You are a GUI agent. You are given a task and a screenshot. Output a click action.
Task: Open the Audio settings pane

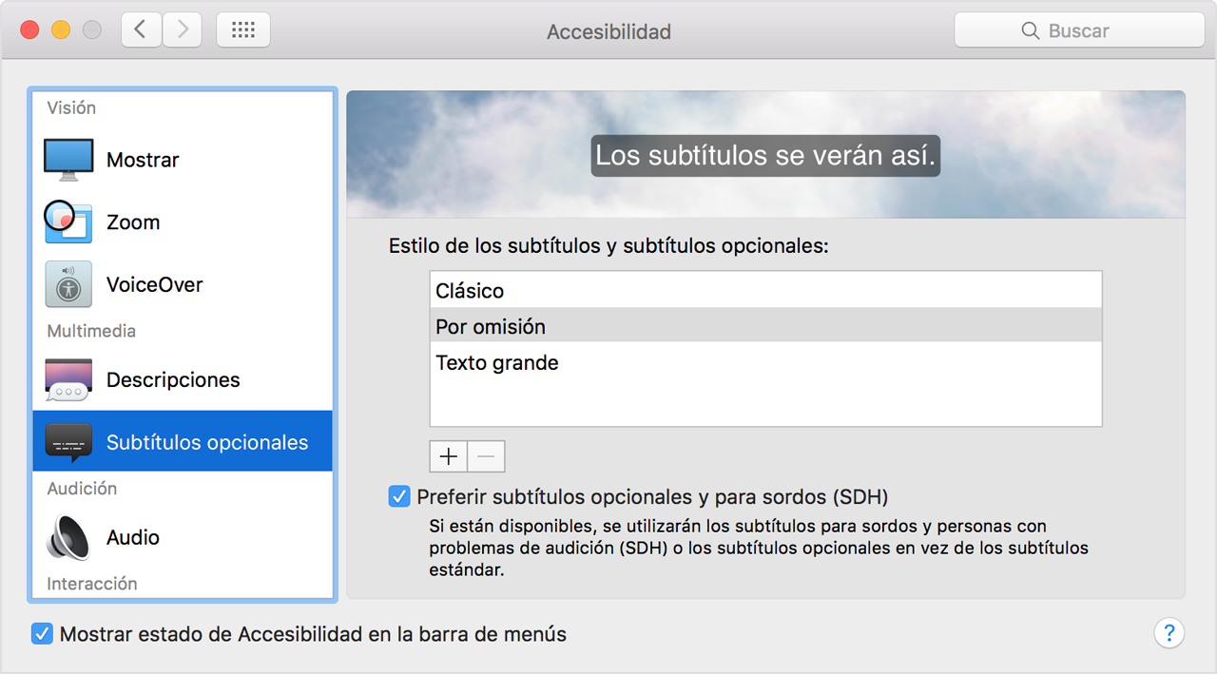183,537
